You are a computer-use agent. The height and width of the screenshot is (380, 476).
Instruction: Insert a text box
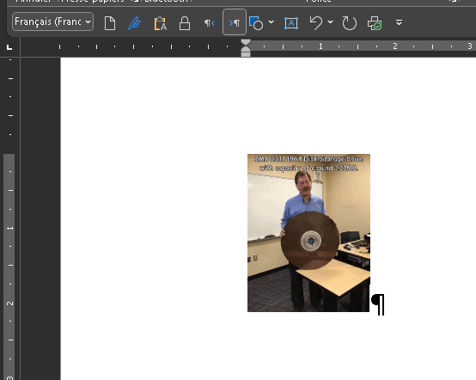291,23
